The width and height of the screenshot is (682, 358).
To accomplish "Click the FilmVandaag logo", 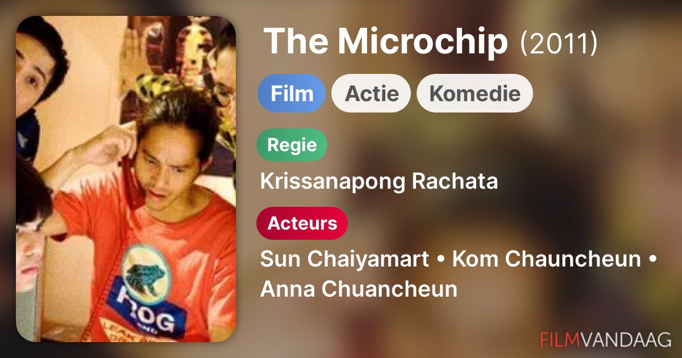I will (x=606, y=339).
